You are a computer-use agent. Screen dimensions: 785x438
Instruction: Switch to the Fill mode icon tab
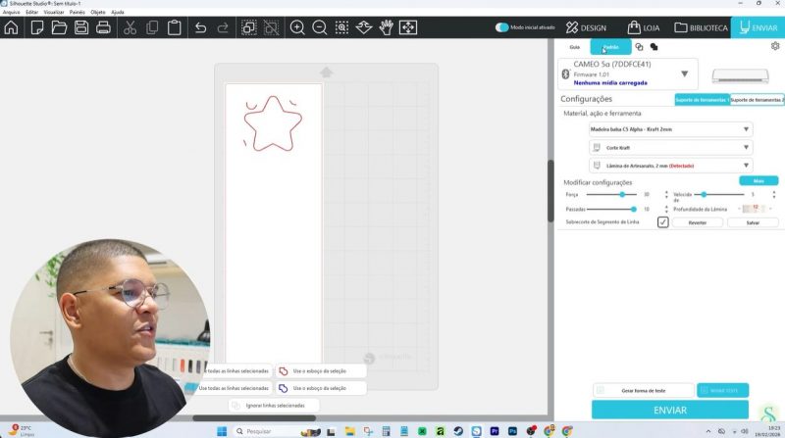[654, 47]
